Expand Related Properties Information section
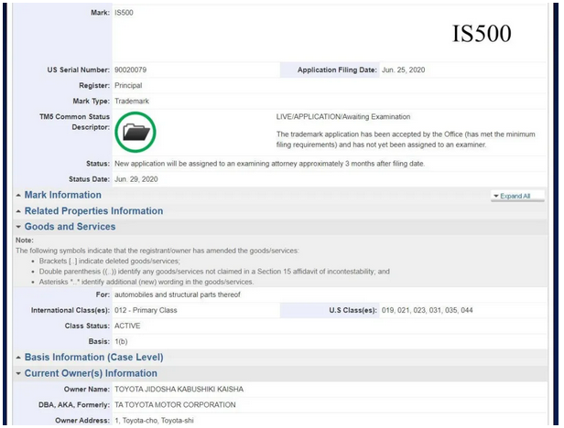Viewport: 564px width, 428px height. point(93,210)
